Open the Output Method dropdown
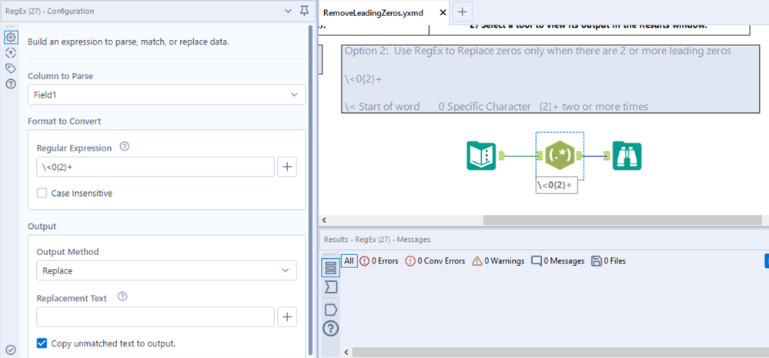 tap(166, 270)
